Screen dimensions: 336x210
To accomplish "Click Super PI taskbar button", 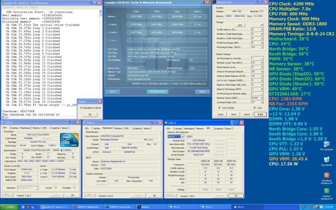I will point(55,207).
